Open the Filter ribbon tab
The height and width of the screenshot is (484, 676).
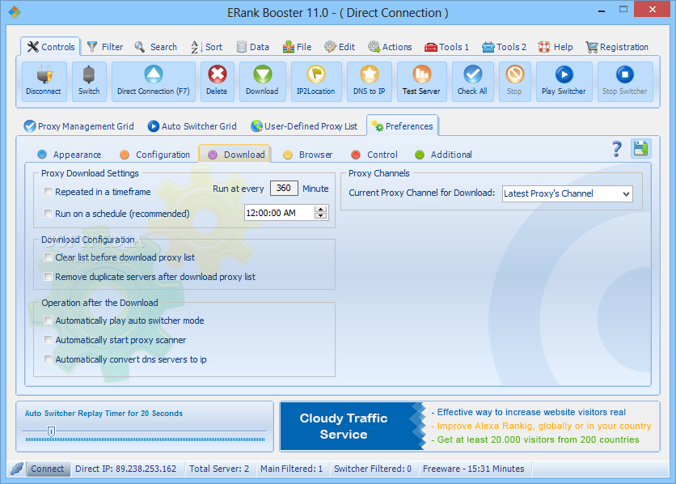[105, 47]
